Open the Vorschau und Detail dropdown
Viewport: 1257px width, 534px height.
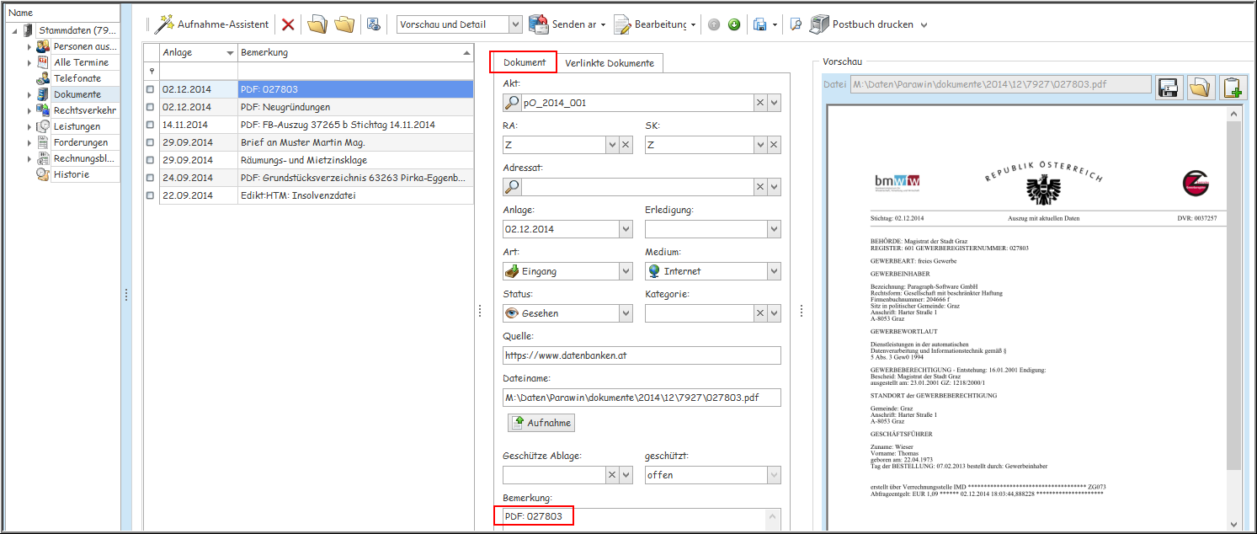point(515,24)
